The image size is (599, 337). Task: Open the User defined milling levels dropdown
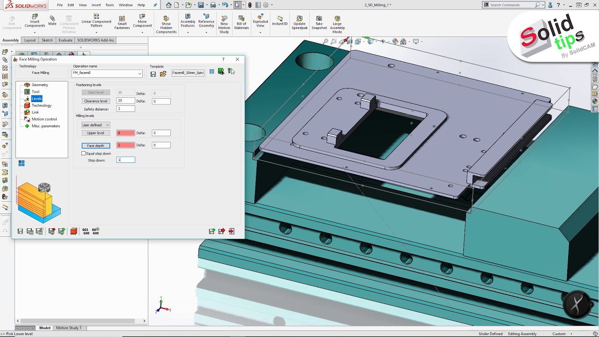(x=95, y=125)
